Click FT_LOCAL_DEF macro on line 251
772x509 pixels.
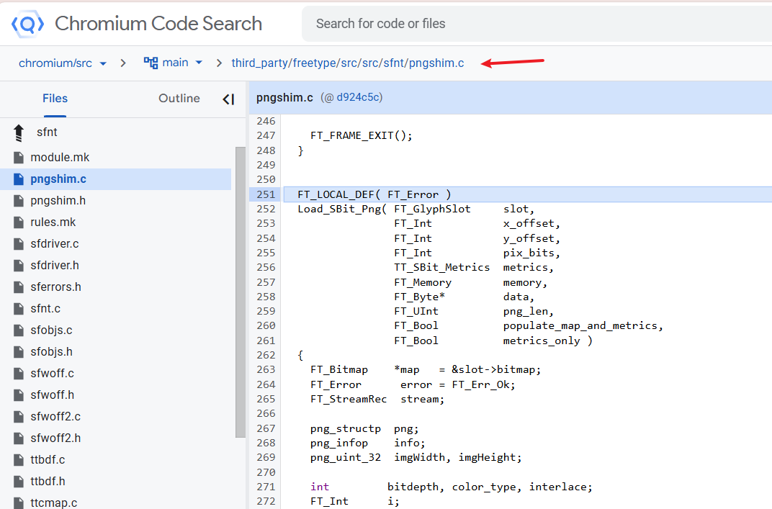click(x=336, y=194)
